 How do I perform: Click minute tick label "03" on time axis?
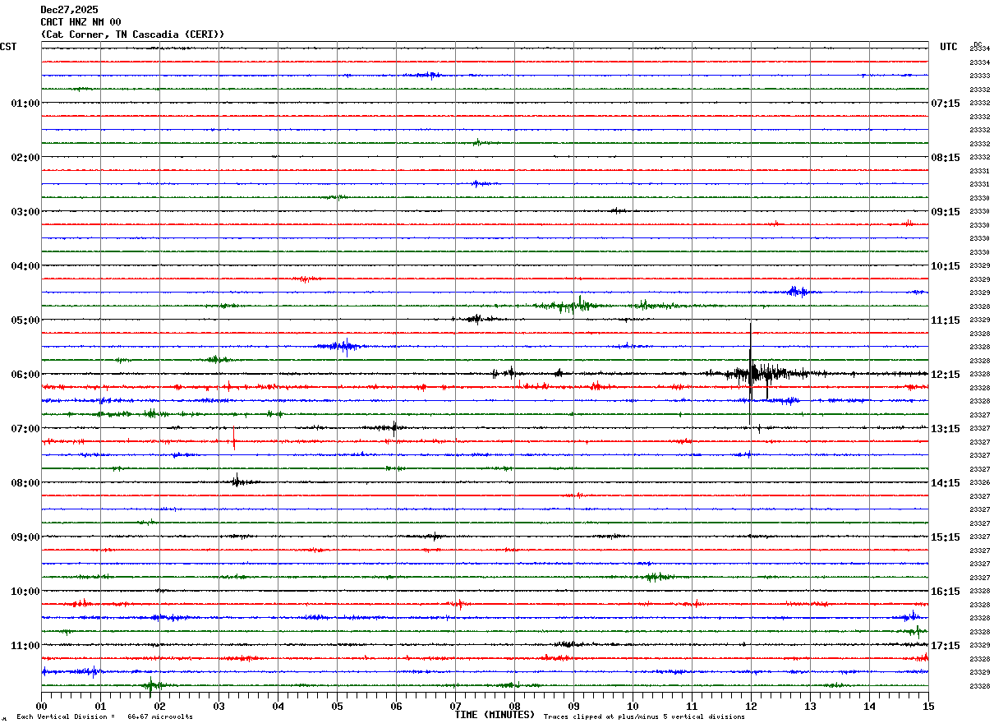[x=219, y=706]
